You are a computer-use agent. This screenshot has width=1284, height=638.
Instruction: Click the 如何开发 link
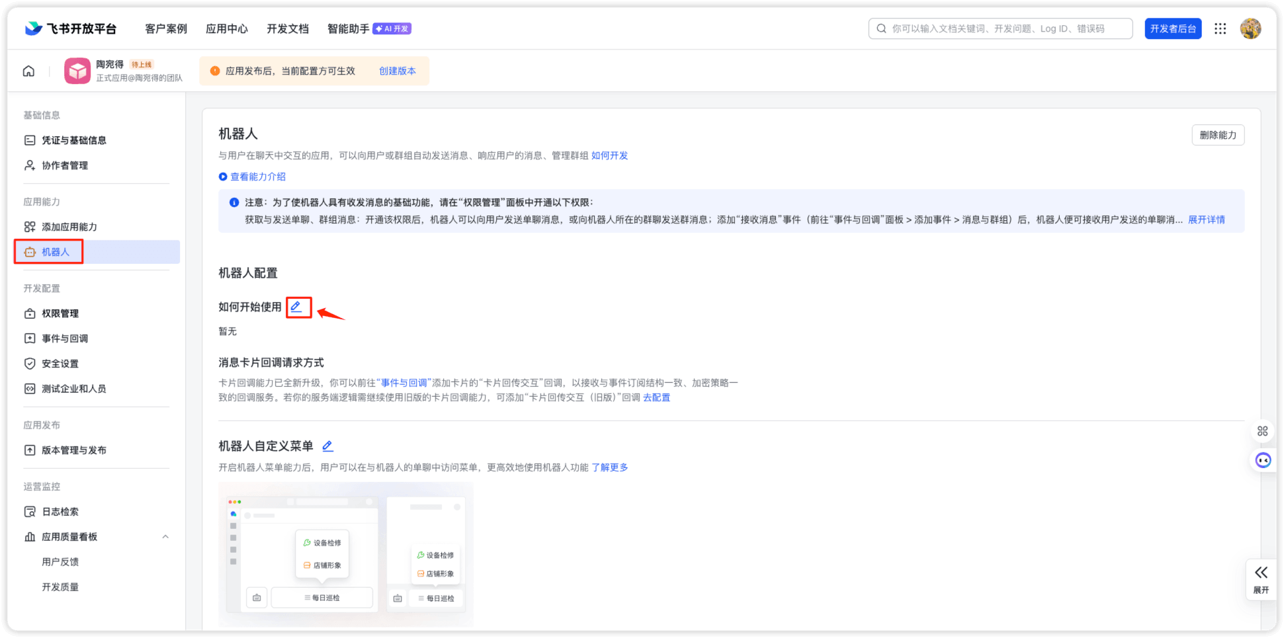[609, 155]
